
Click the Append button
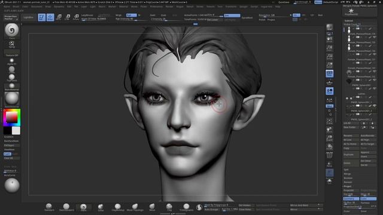[x=368, y=152]
